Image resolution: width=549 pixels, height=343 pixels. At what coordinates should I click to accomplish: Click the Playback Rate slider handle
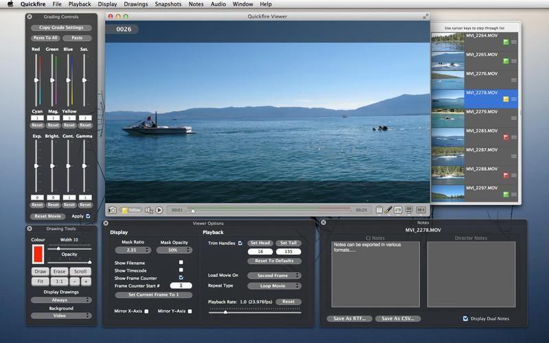click(225, 312)
